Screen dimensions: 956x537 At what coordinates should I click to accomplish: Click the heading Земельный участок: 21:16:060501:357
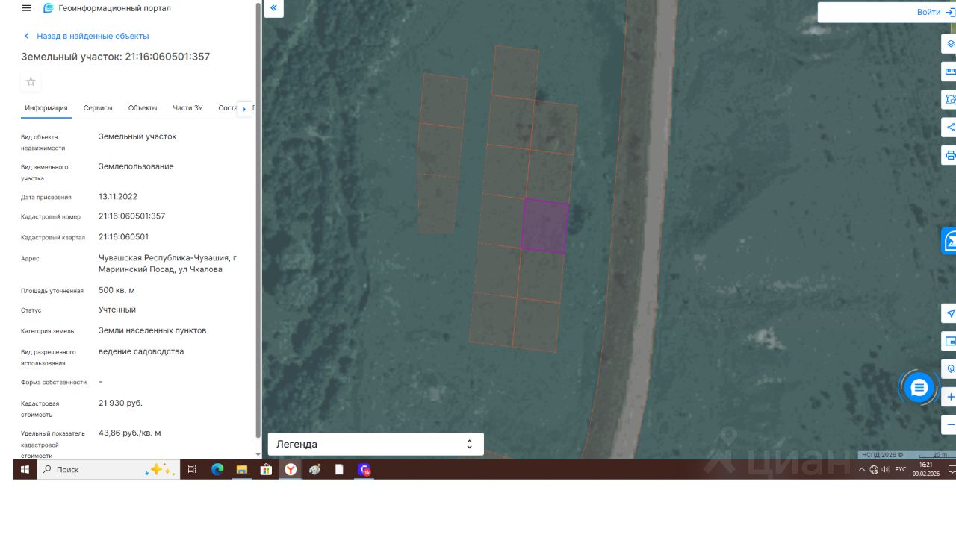coord(116,57)
